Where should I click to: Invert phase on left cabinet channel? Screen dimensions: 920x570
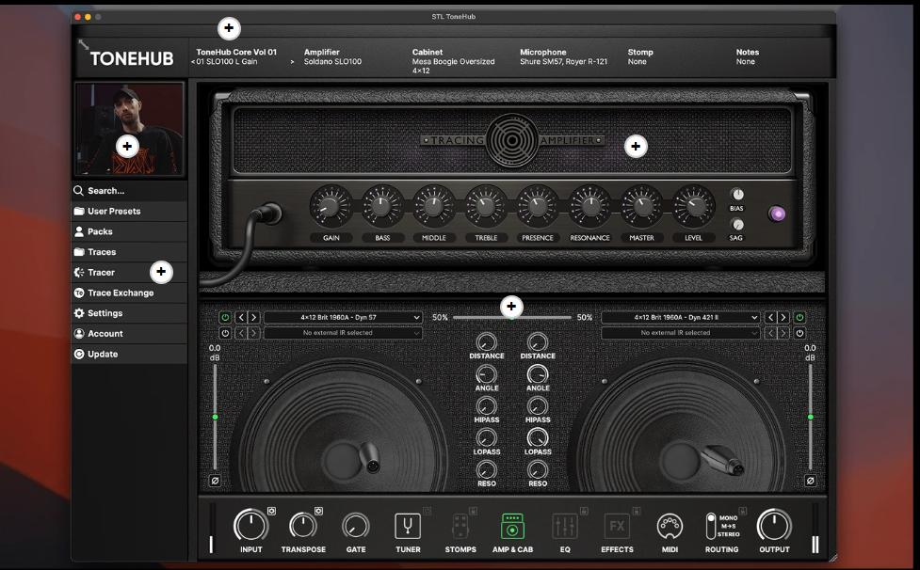(215, 481)
